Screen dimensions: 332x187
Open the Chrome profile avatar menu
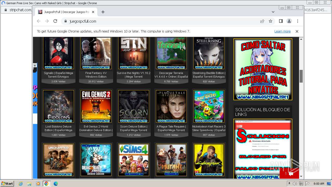(289, 21)
